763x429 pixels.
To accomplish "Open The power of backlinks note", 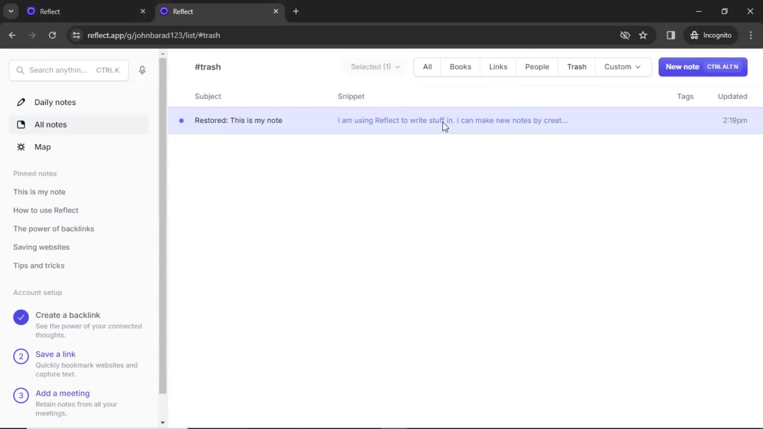I will tap(54, 228).
